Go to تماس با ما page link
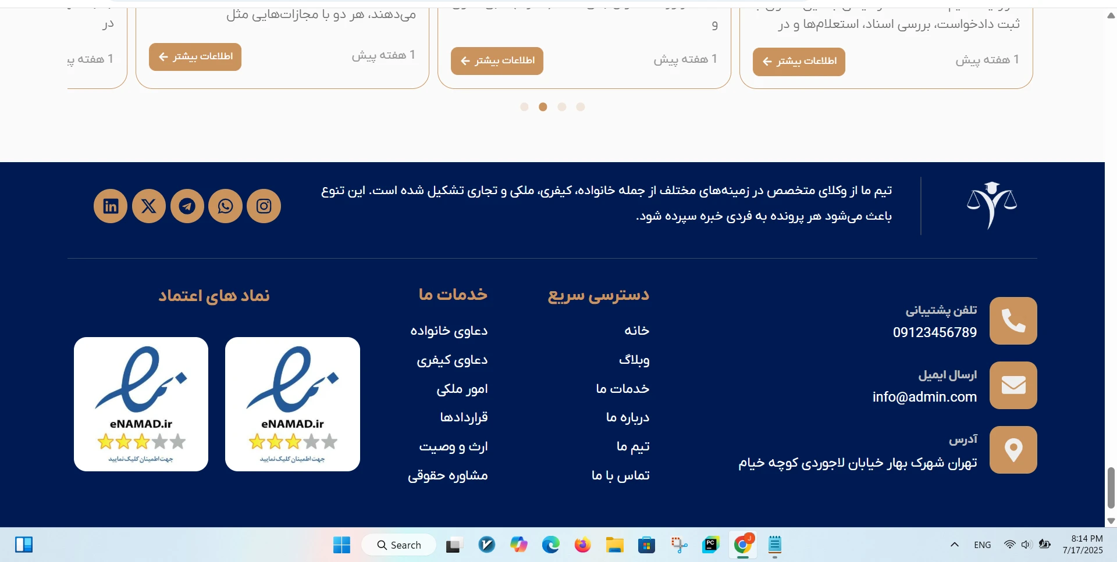The height and width of the screenshot is (562, 1117). [620, 475]
